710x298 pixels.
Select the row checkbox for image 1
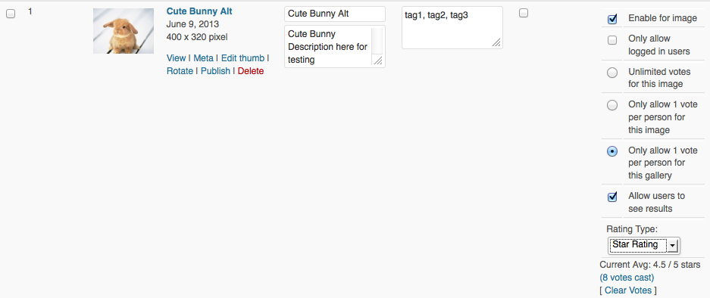pos(11,14)
